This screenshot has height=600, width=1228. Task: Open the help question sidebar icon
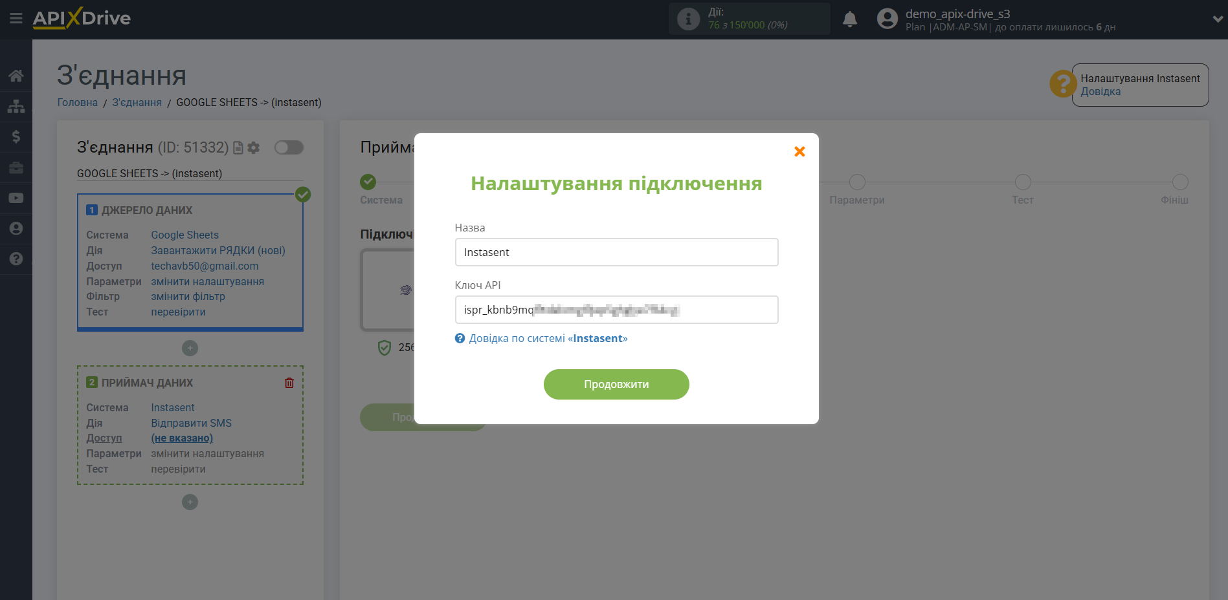click(x=16, y=259)
